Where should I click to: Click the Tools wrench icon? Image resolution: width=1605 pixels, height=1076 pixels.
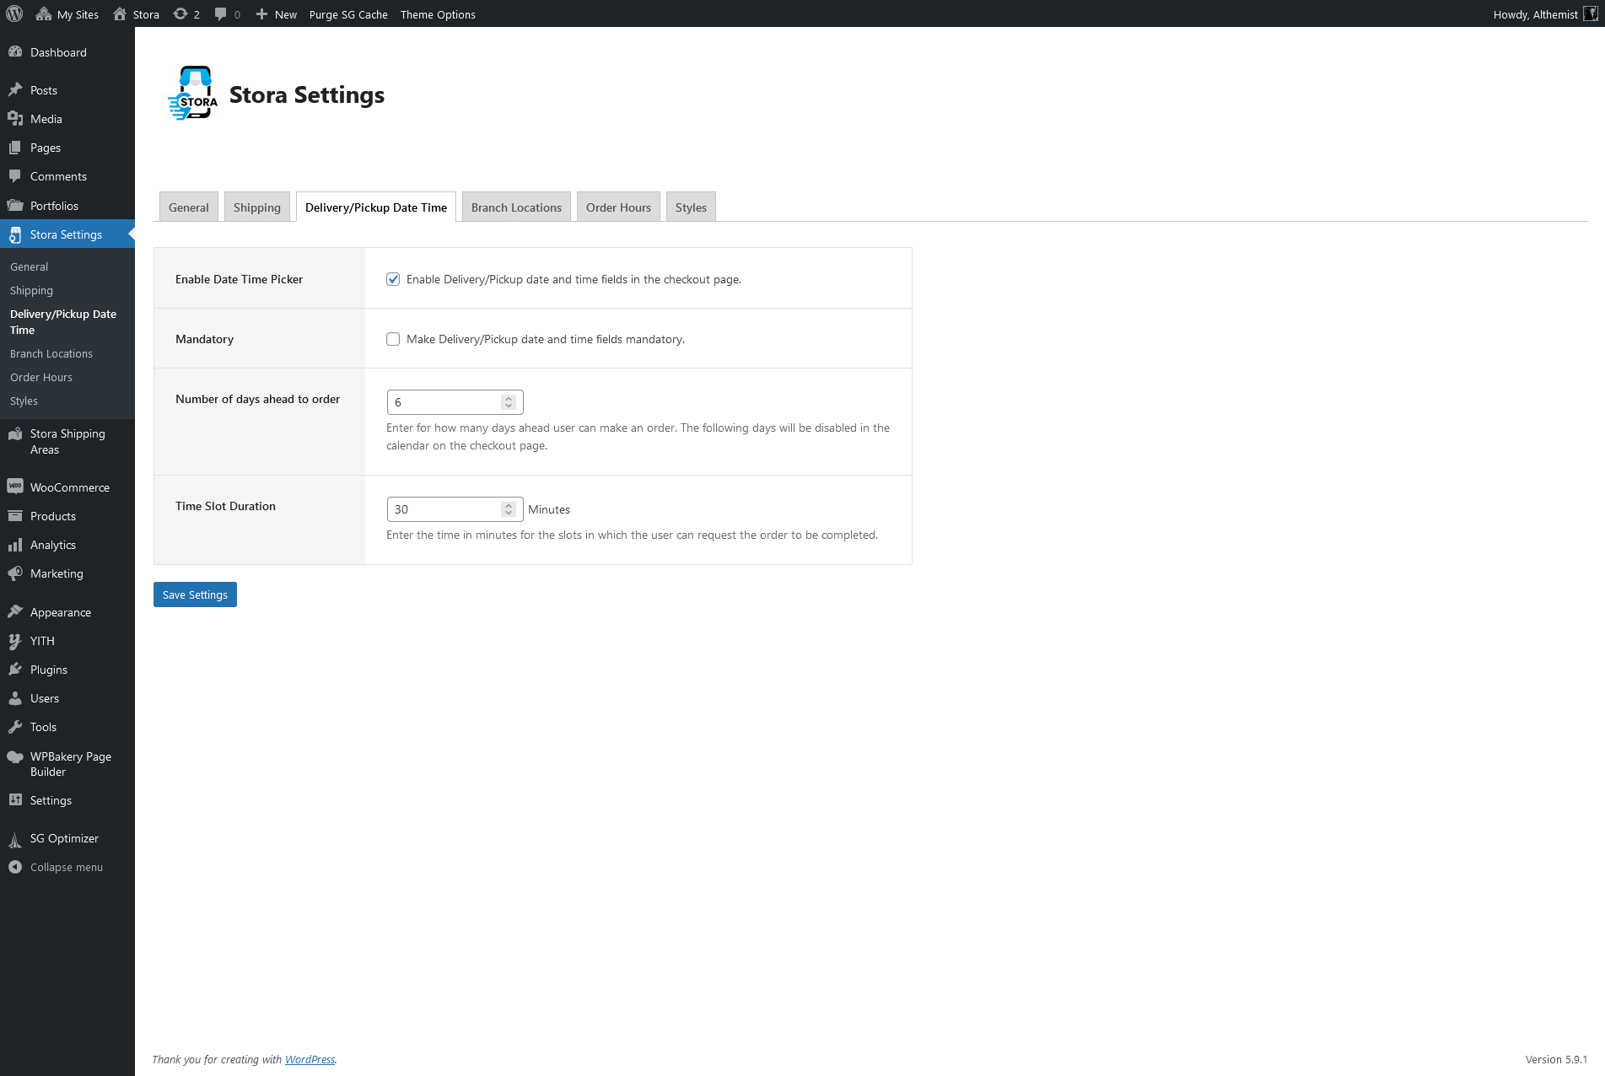click(x=15, y=727)
